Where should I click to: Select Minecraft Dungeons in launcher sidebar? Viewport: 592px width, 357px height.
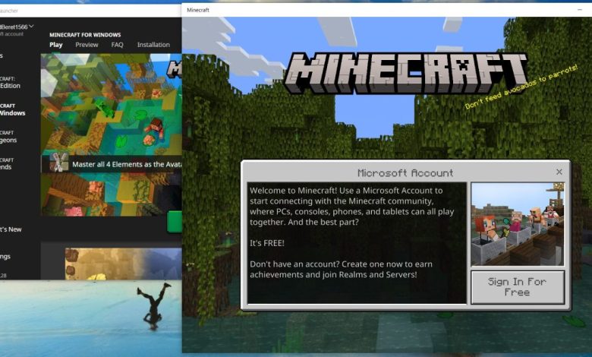tap(8, 137)
